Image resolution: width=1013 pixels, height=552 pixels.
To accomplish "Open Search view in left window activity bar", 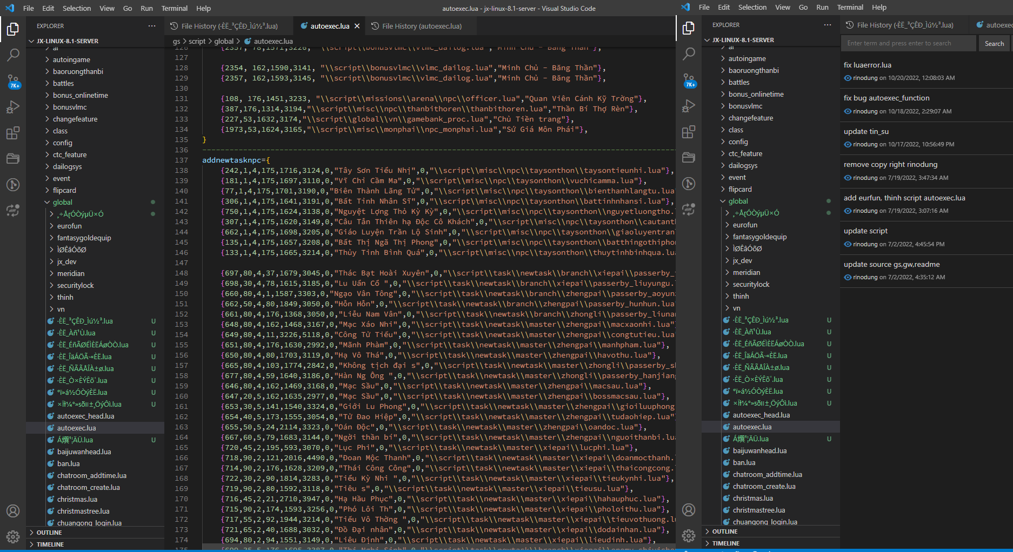I will pos(13,55).
